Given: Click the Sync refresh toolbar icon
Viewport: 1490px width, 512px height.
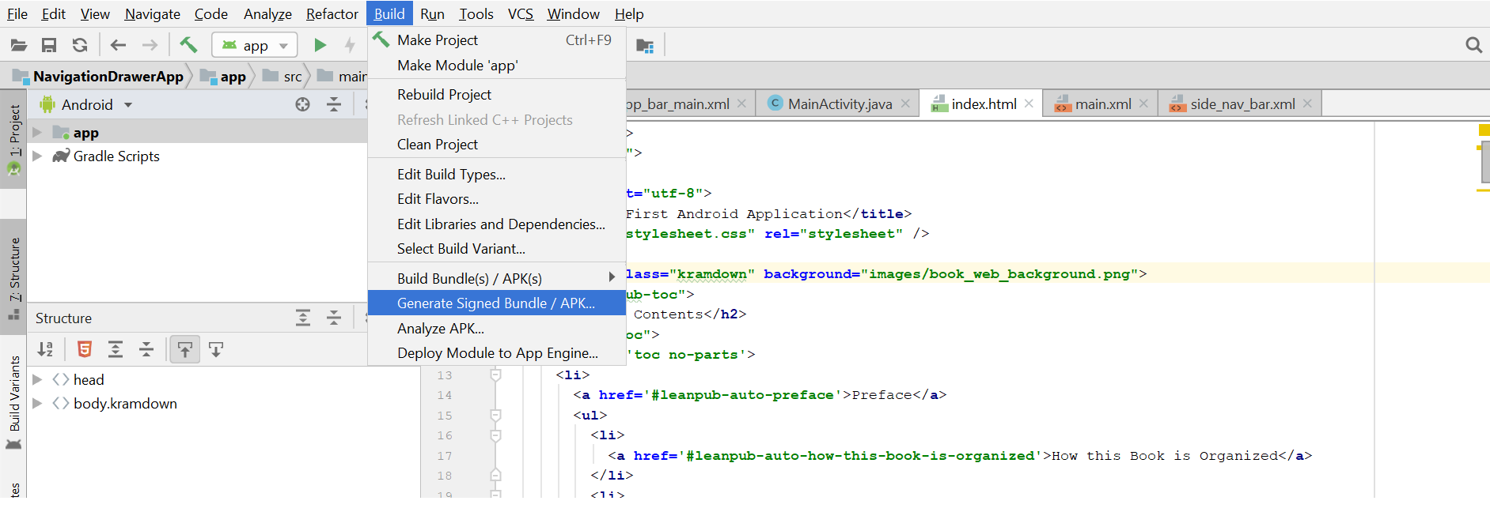Looking at the screenshot, I should 80,45.
